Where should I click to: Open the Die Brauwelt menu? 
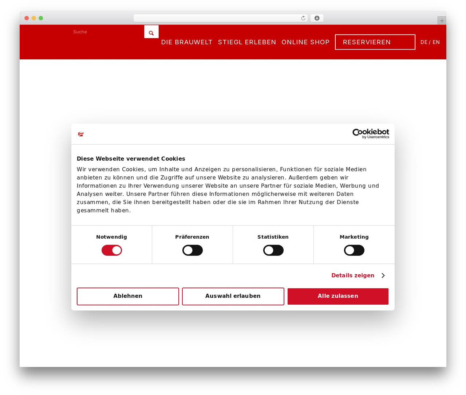[187, 42]
